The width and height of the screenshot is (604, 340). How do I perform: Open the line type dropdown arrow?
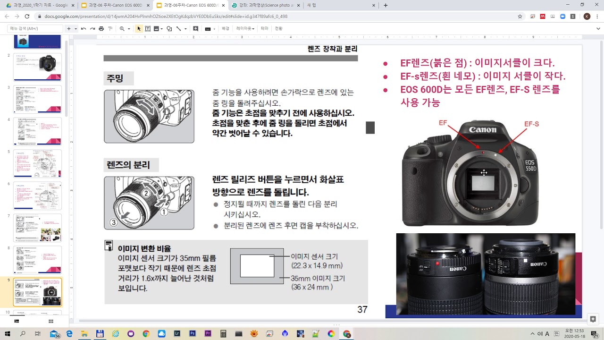click(185, 29)
